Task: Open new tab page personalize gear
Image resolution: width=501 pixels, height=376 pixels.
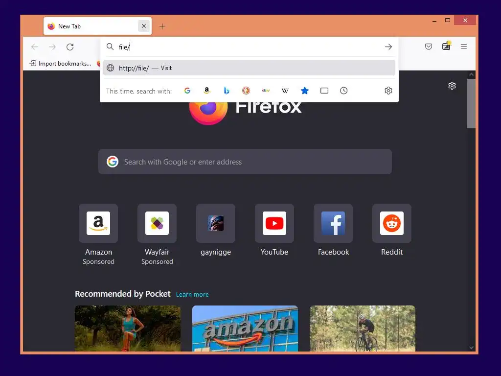Action: click(452, 86)
